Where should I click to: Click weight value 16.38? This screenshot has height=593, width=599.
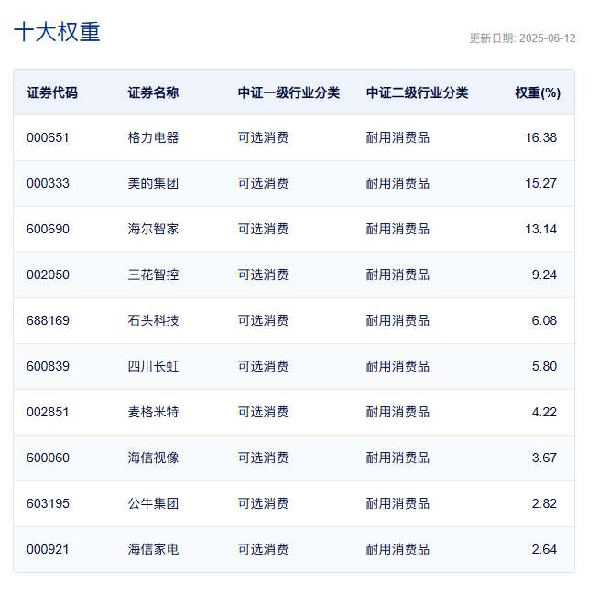click(x=541, y=137)
